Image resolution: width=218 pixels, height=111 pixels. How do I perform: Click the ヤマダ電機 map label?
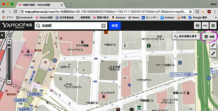pyautogui.click(x=82, y=45)
